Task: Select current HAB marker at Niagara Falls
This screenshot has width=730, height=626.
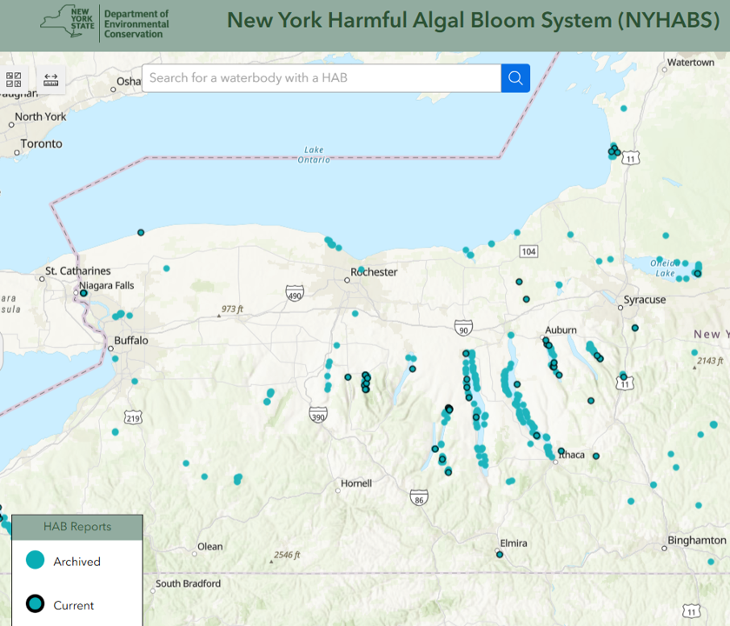Action: (83, 294)
